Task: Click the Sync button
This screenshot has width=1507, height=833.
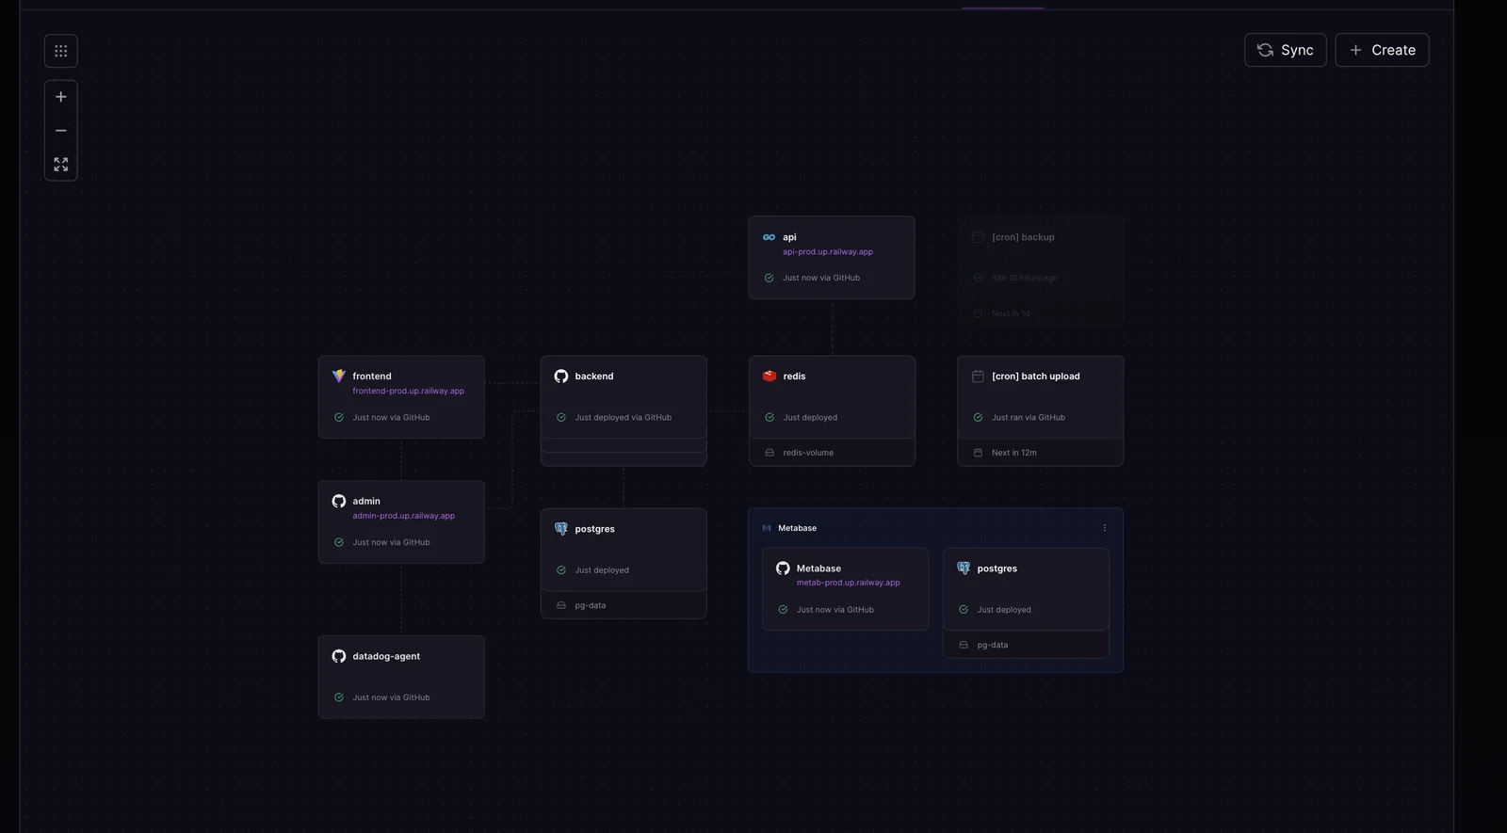Action: click(1285, 50)
